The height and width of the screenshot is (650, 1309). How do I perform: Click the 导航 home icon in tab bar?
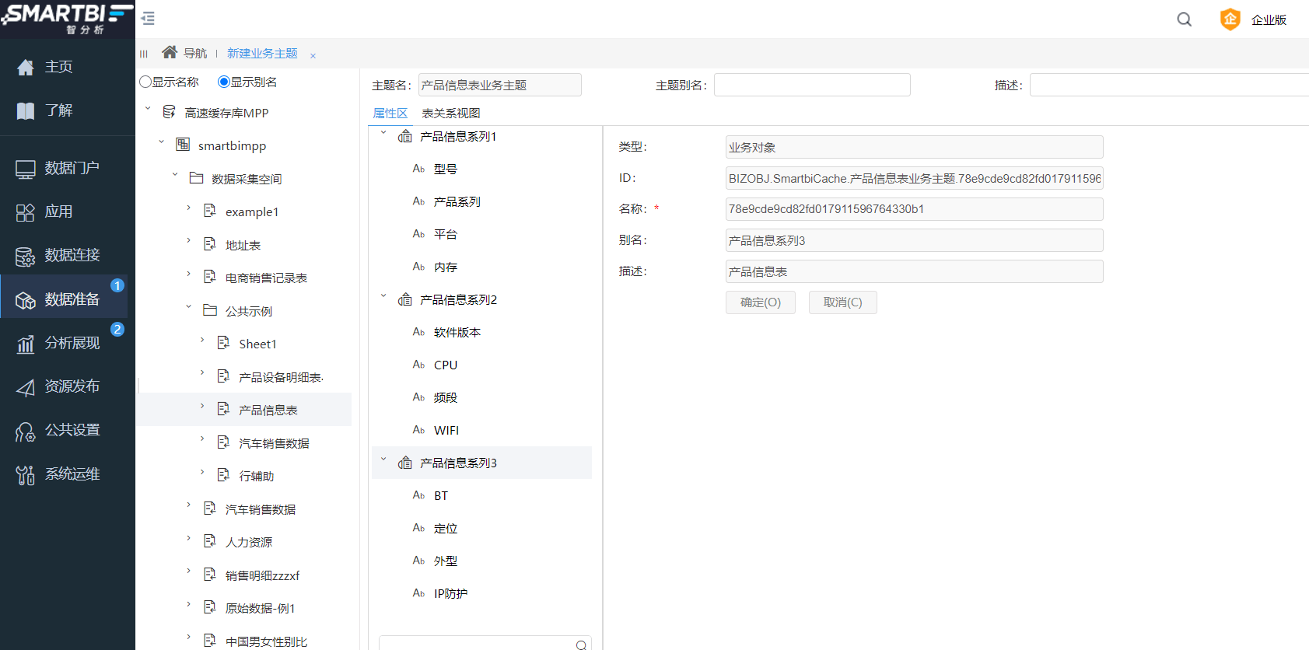click(170, 52)
